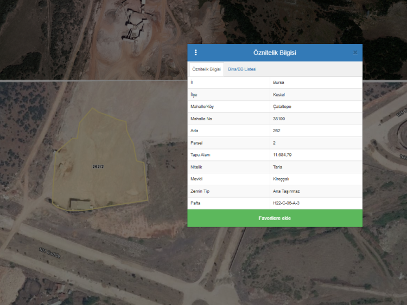Click the İlçe row label
The image size is (407, 305).
pyautogui.click(x=194, y=95)
